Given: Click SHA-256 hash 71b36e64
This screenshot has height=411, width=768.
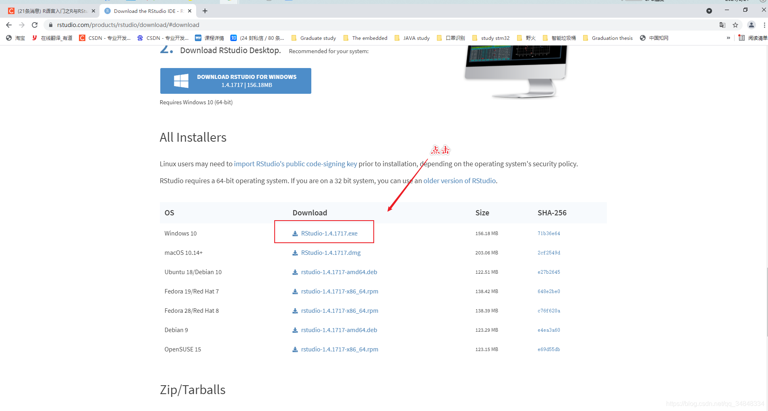Looking at the screenshot, I should click(549, 233).
